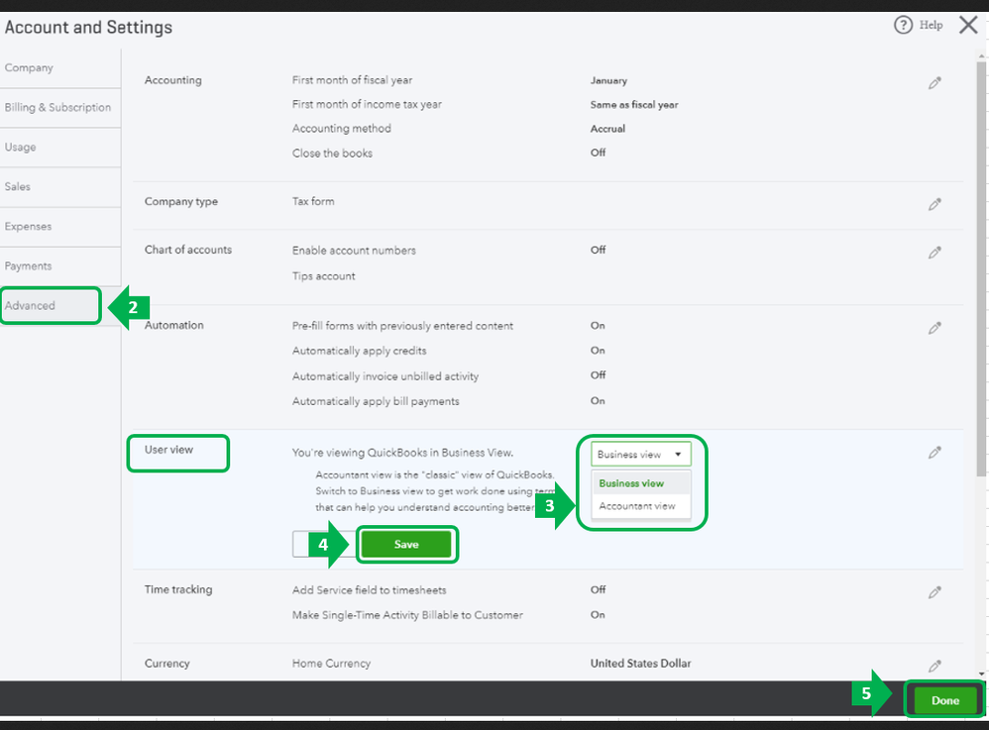This screenshot has width=989, height=730.
Task: Click the 'January' fiscal year value
Action: coord(608,80)
